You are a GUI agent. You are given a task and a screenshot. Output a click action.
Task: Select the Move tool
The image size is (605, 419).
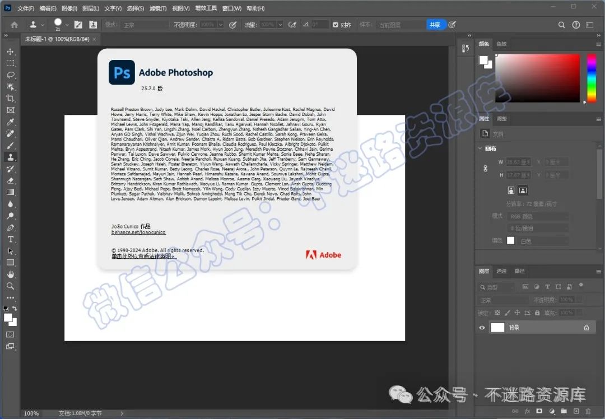11,52
